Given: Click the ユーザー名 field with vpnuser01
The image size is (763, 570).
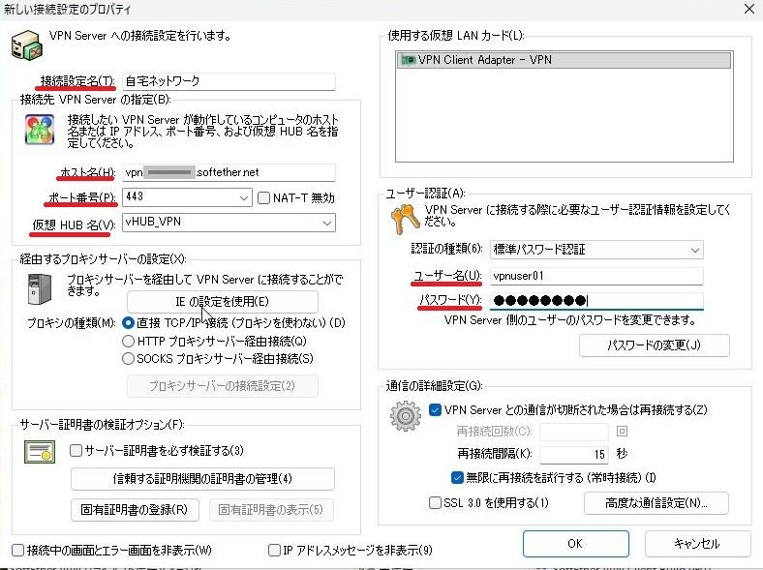Looking at the screenshot, I should 596,276.
